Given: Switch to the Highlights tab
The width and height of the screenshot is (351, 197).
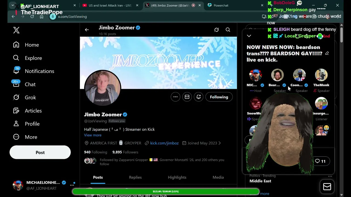Looking at the screenshot, I should point(177,177).
